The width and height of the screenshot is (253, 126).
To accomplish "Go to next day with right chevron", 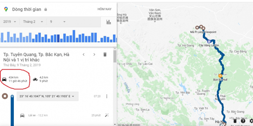I will coord(94,54).
